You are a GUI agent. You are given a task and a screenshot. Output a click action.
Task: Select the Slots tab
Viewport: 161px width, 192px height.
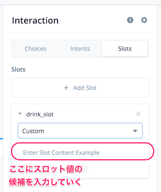[x=125, y=49]
